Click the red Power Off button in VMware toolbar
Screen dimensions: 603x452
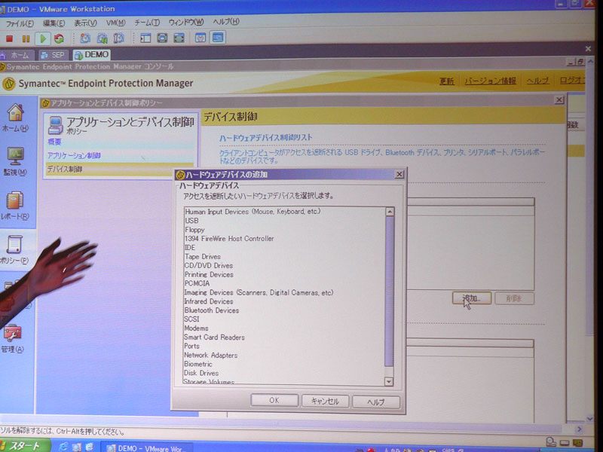tap(9, 38)
